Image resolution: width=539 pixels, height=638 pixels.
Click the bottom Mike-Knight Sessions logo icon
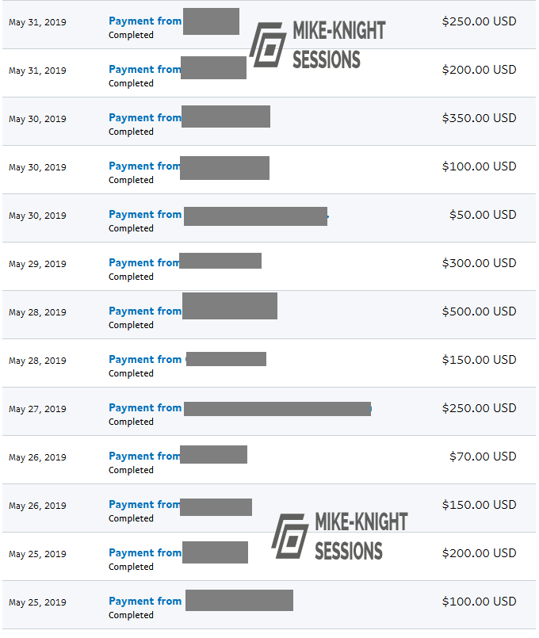290,536
